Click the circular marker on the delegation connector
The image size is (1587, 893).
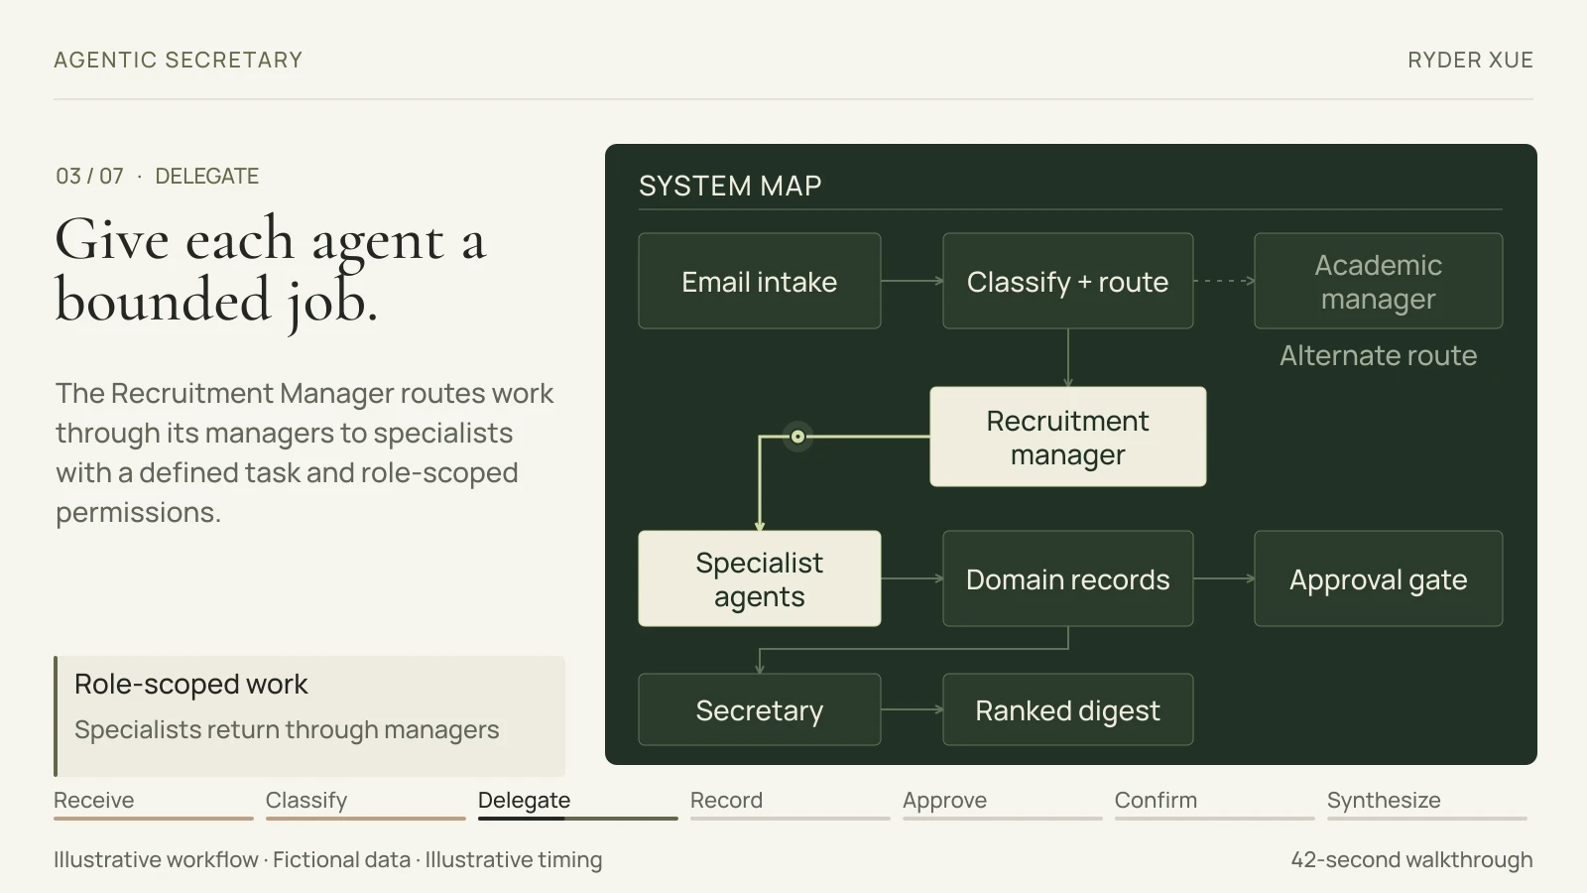pyautogui.click(x=797, y=437)
